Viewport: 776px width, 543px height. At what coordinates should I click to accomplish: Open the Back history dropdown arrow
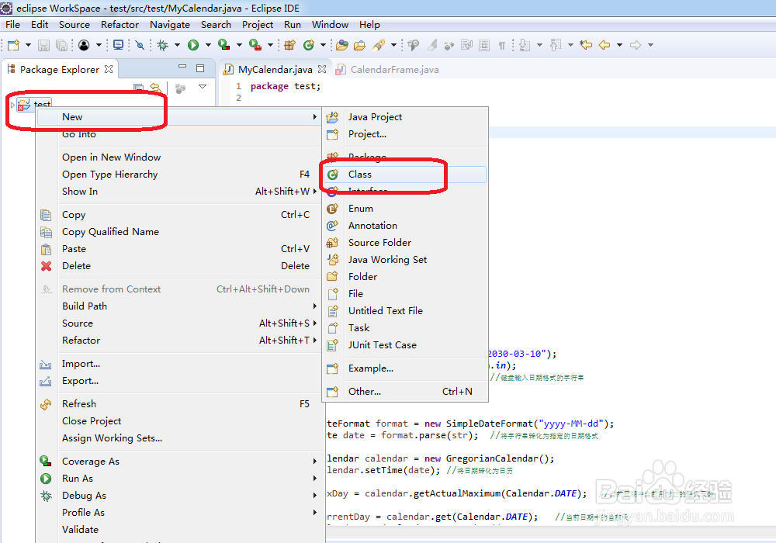pyautogui.click(x=619, y=45)
